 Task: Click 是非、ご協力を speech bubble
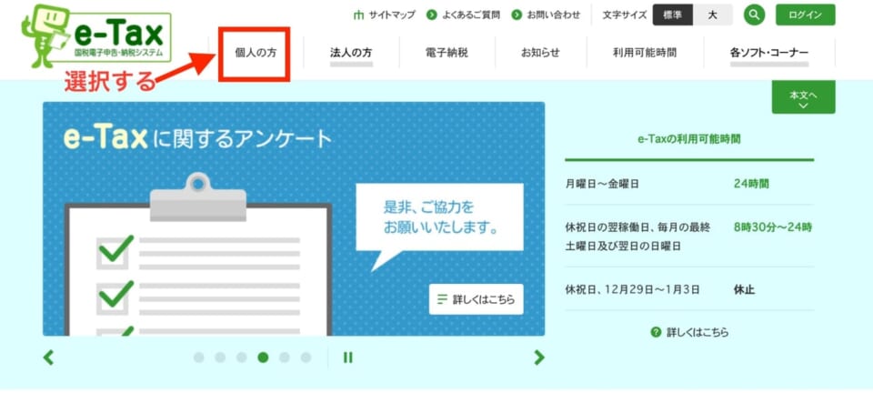[x=440, y=217]
